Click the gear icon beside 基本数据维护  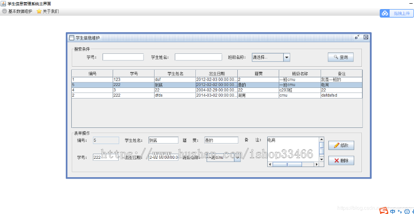[x=5, y=12]
